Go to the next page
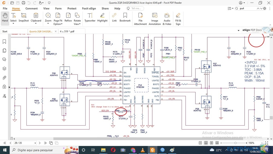Image resolution: width=273 pixels, height=154 pixels. [x=40, y=143]
